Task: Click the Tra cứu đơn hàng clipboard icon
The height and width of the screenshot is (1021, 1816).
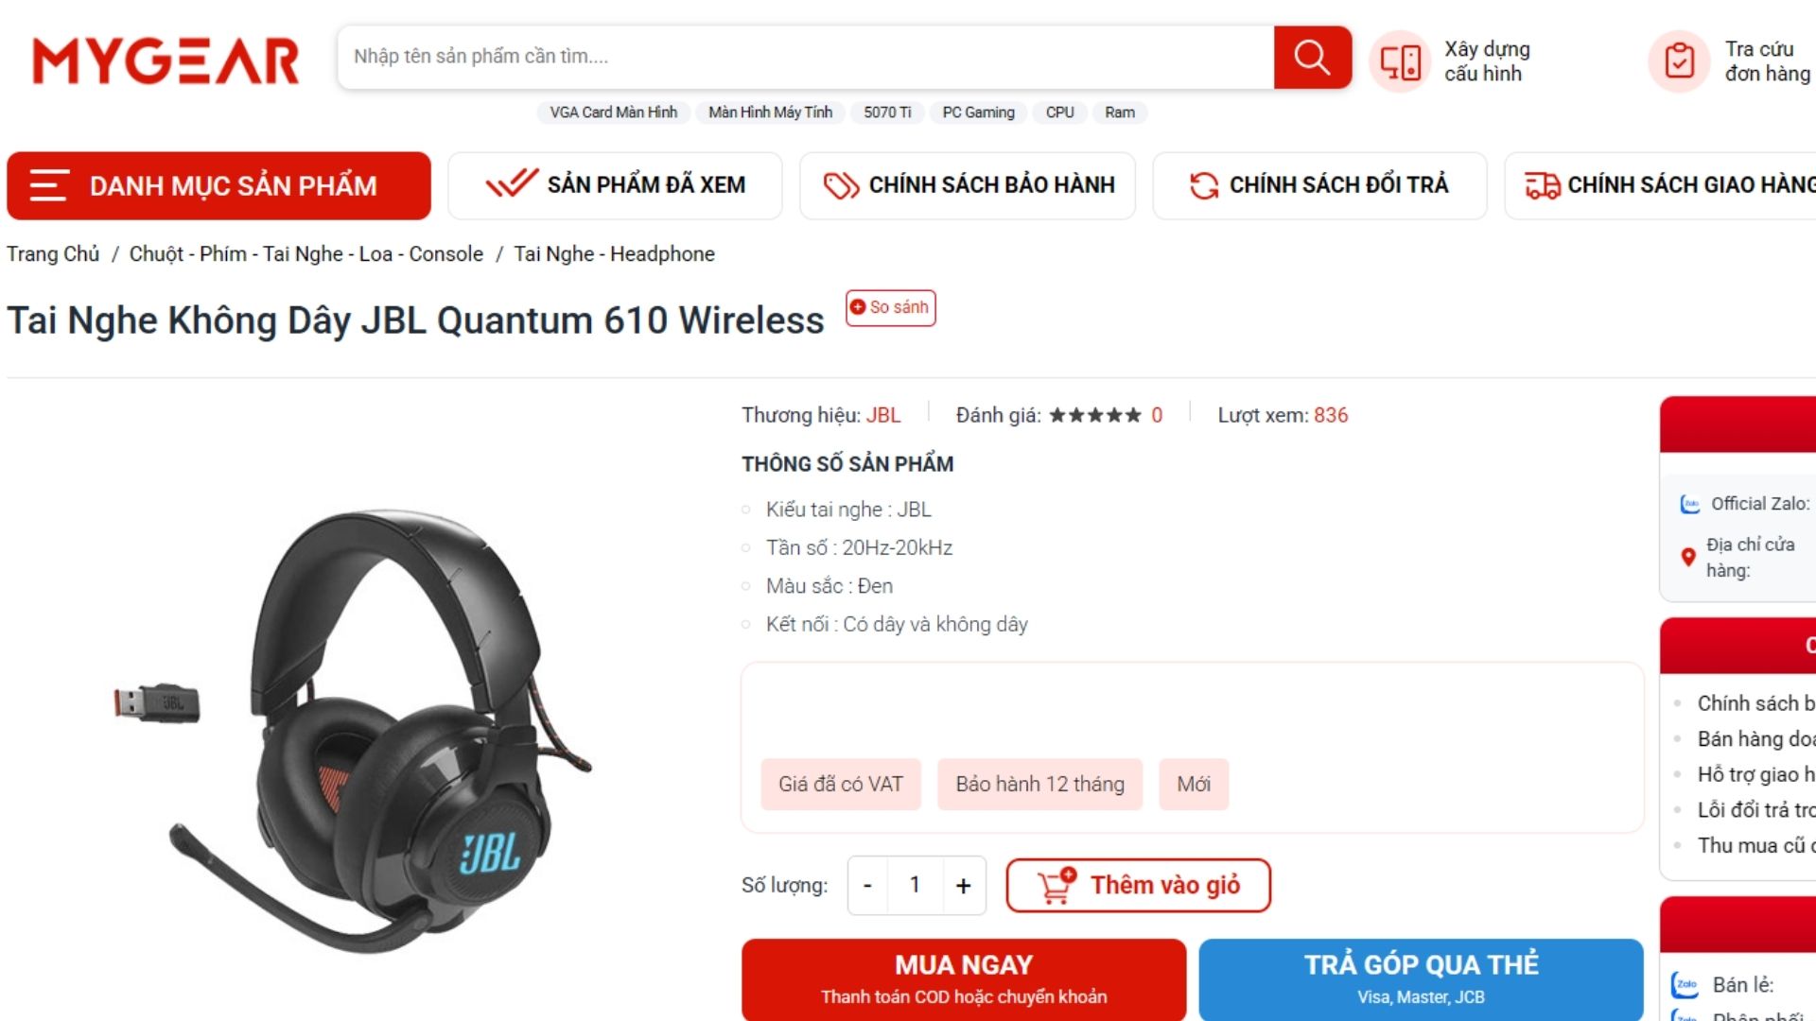Action: click(x=1680, y=61)
